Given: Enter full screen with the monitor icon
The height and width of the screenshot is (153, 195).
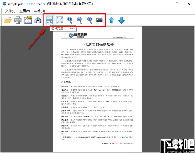Looking at the screenshot, I should pyautogui.click(x=100, y=20).
